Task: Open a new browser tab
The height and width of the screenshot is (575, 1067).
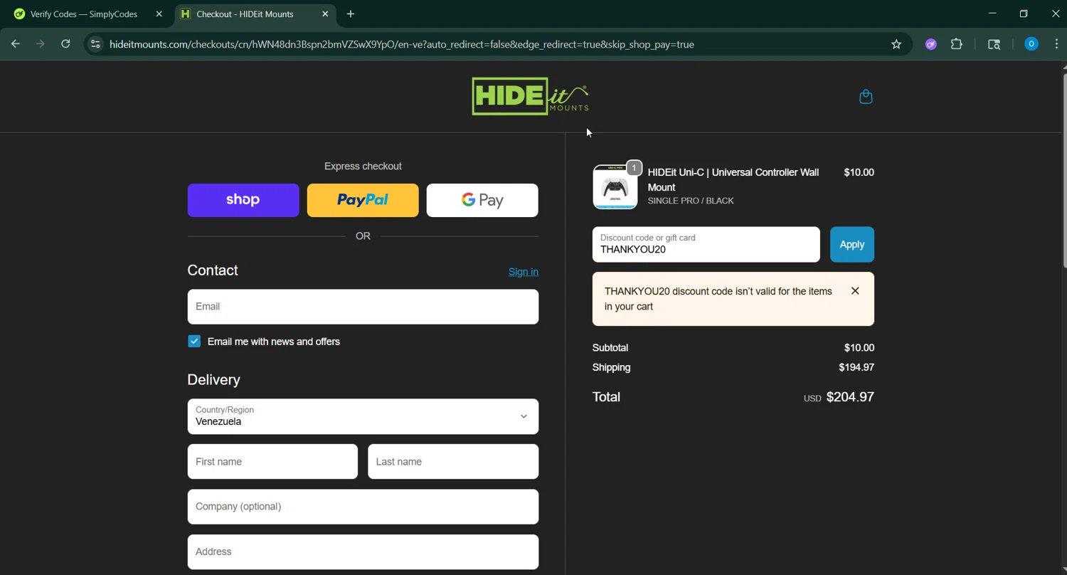Action: coord(350,14)
